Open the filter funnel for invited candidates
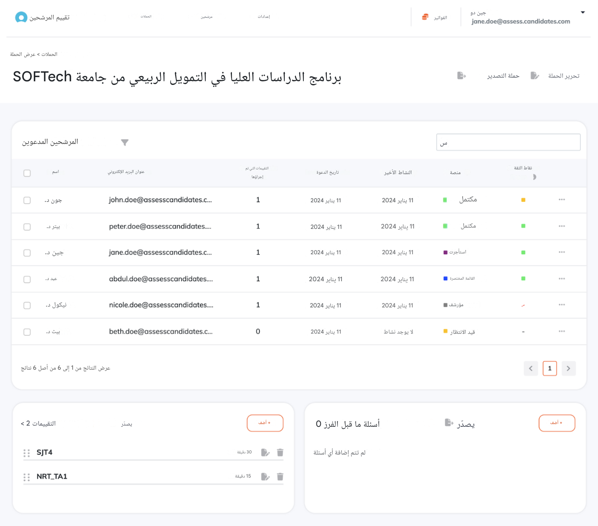This screenshot has width=598, height=526. 125,142
